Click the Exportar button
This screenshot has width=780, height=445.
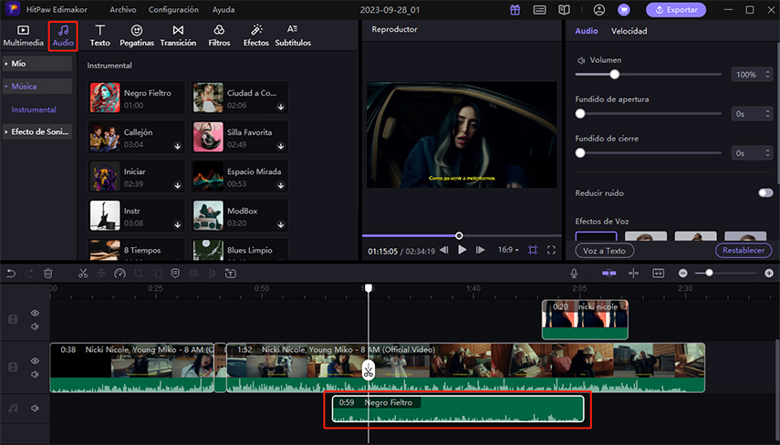tap(675, 9)
